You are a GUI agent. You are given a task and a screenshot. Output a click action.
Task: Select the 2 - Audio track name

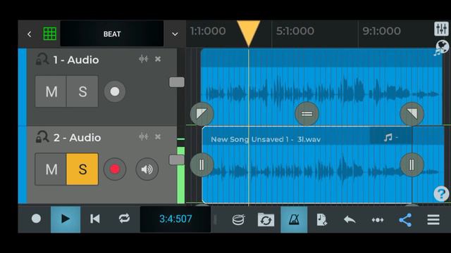77,138
